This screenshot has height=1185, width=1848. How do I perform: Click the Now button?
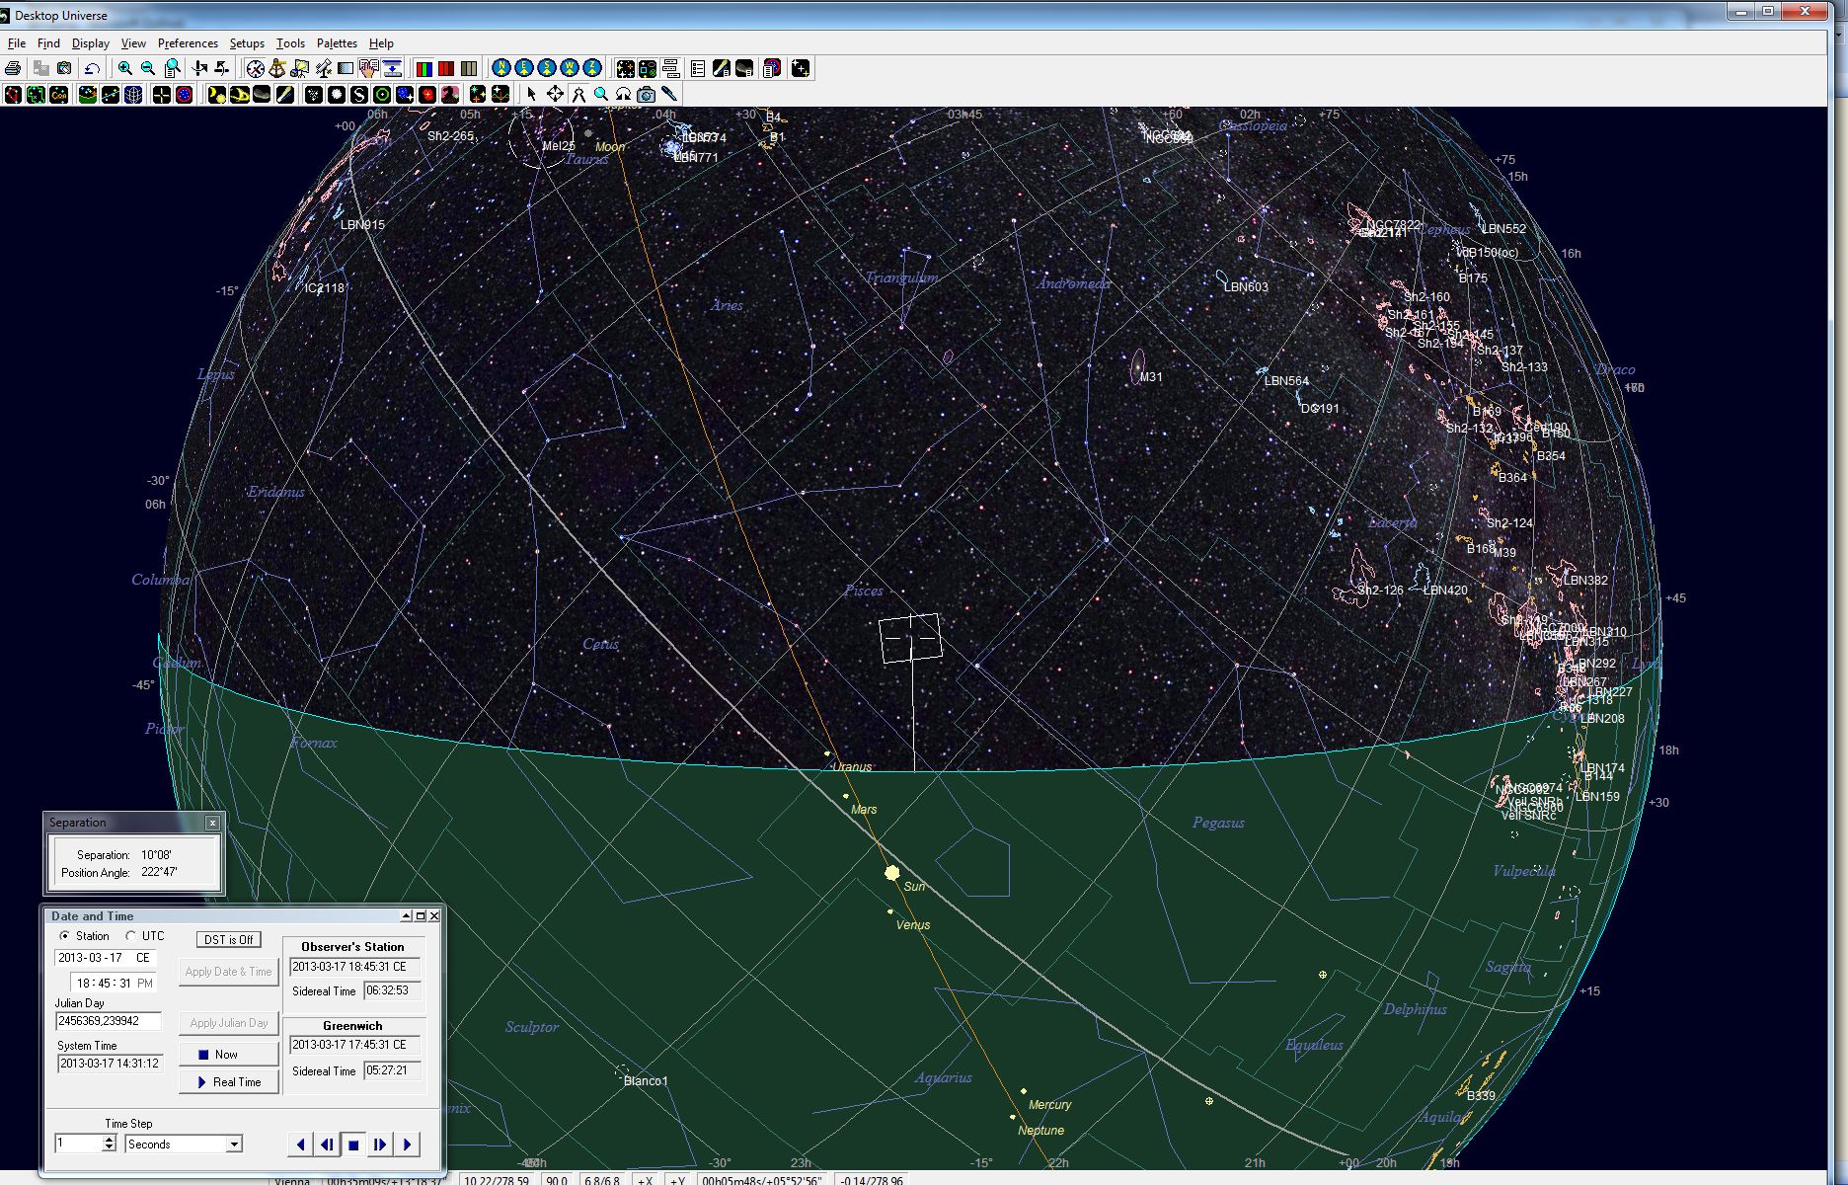coord(229,1055)
